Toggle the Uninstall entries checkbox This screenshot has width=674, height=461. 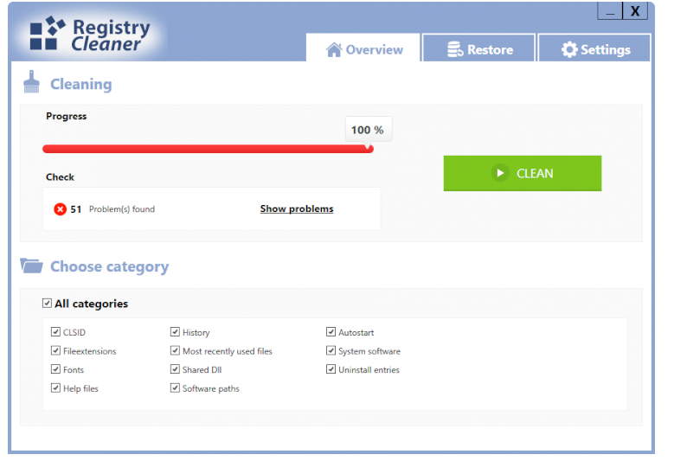tap(331, 369)
